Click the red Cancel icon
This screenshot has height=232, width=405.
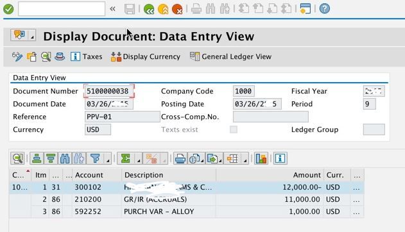click(x=177, y=9)
